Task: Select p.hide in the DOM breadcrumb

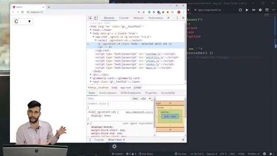Action: click(x=137, y=88)
